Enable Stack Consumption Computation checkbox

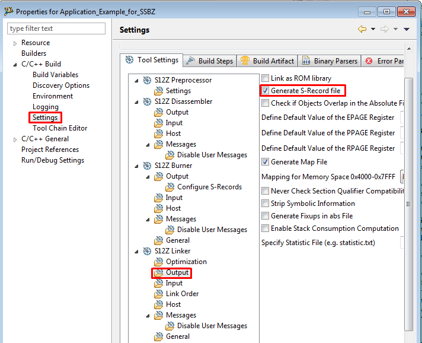[265, 228]
